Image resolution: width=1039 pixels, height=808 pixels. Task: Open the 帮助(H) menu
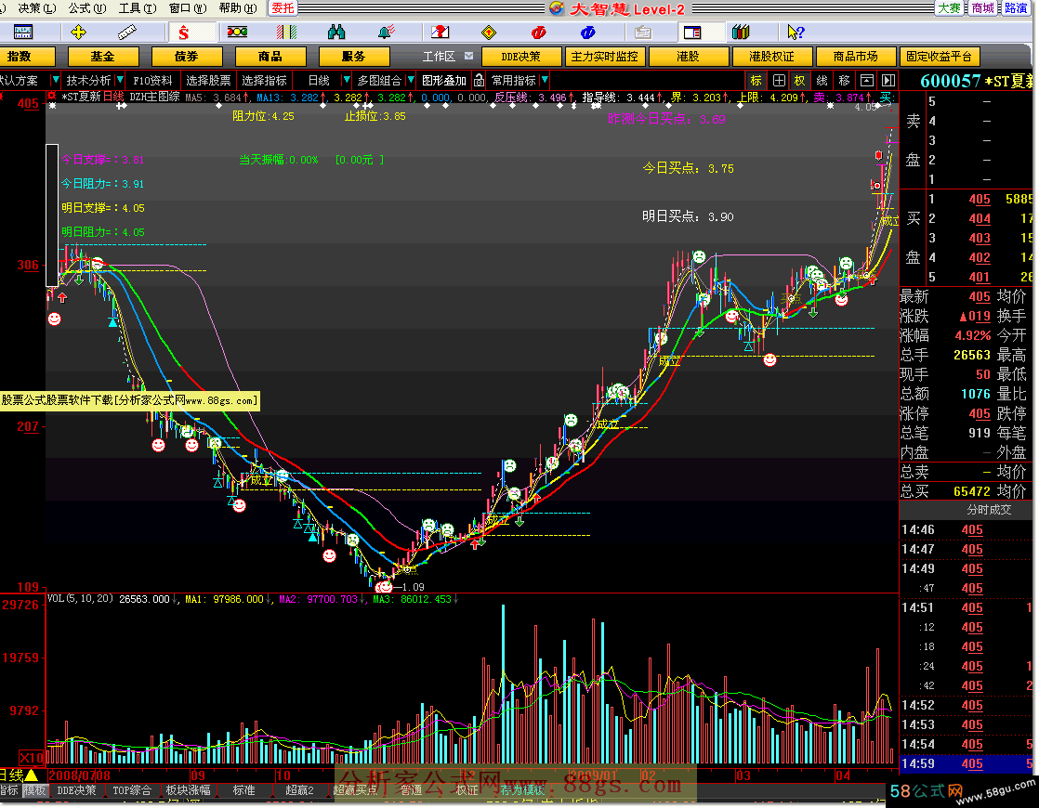tap(237, 8)
